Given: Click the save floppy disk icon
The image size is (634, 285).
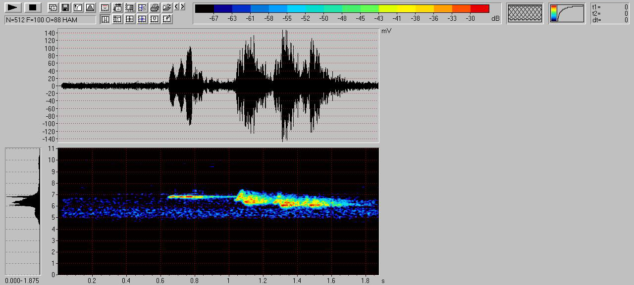Looking at the screenshot, I should tap(65, 7).
